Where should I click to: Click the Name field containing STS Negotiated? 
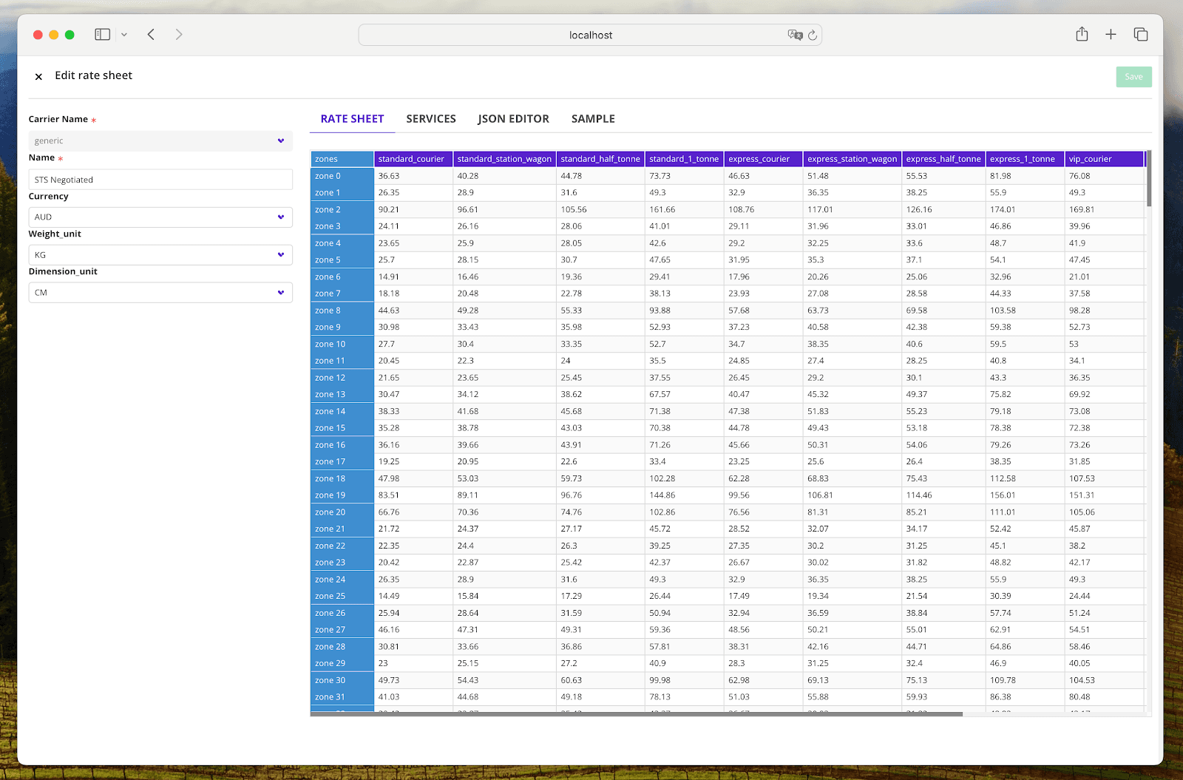click(160, 179)
